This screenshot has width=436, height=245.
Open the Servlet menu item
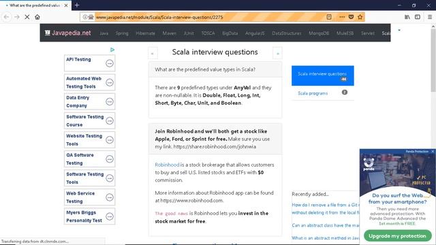(x=368, y=33)
